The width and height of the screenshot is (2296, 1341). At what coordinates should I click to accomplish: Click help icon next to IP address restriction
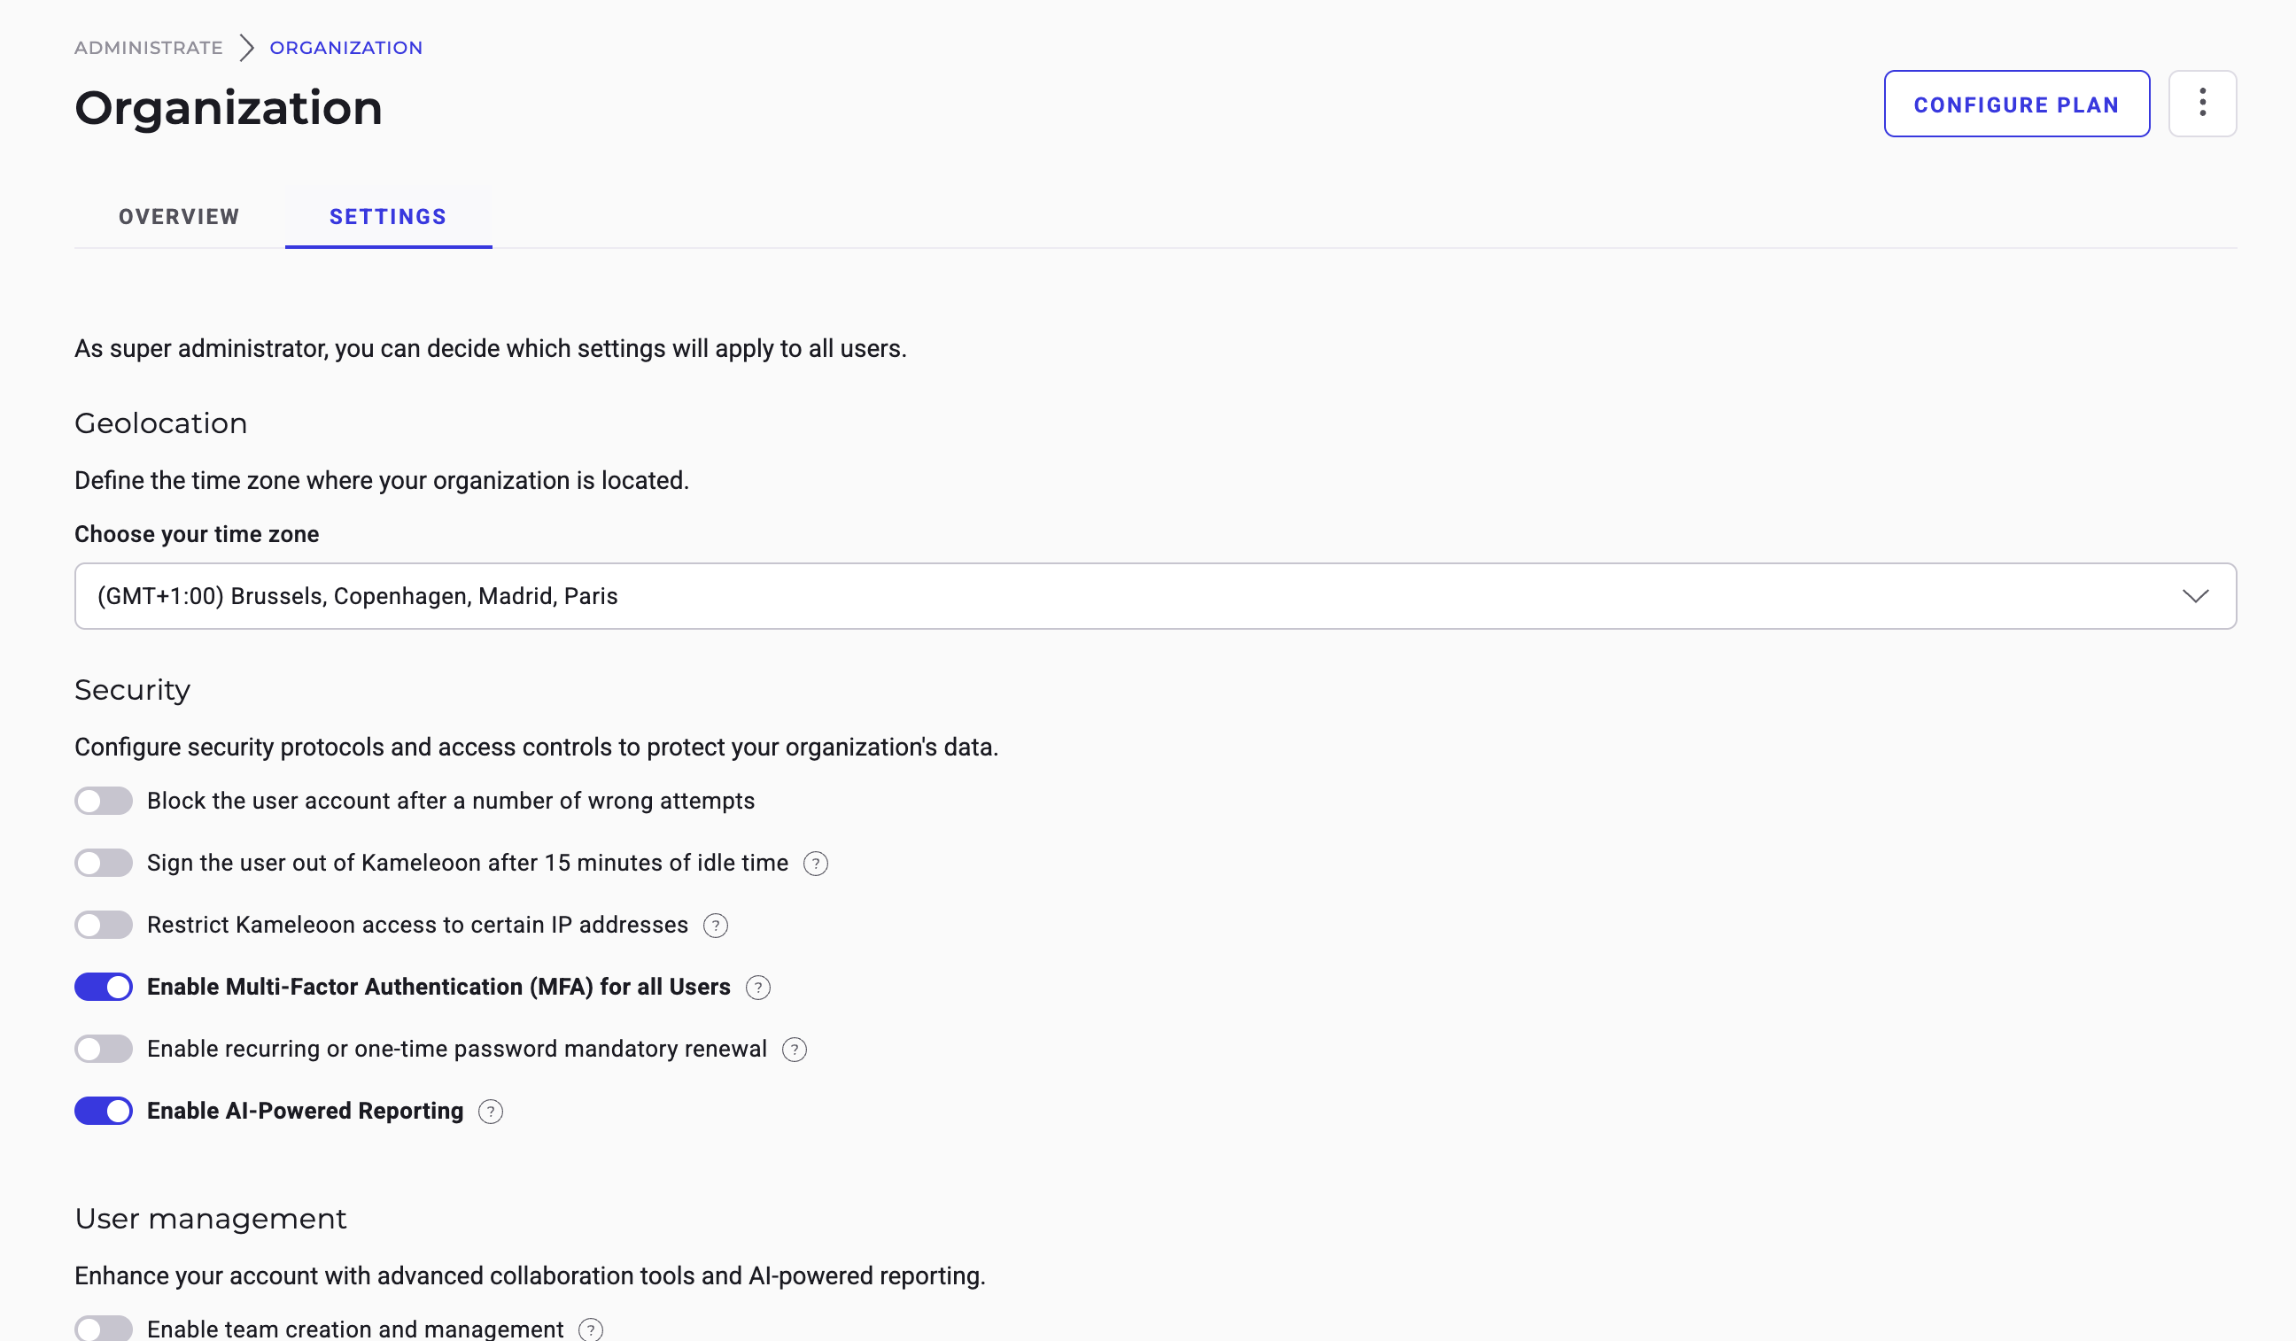[715, 926]
